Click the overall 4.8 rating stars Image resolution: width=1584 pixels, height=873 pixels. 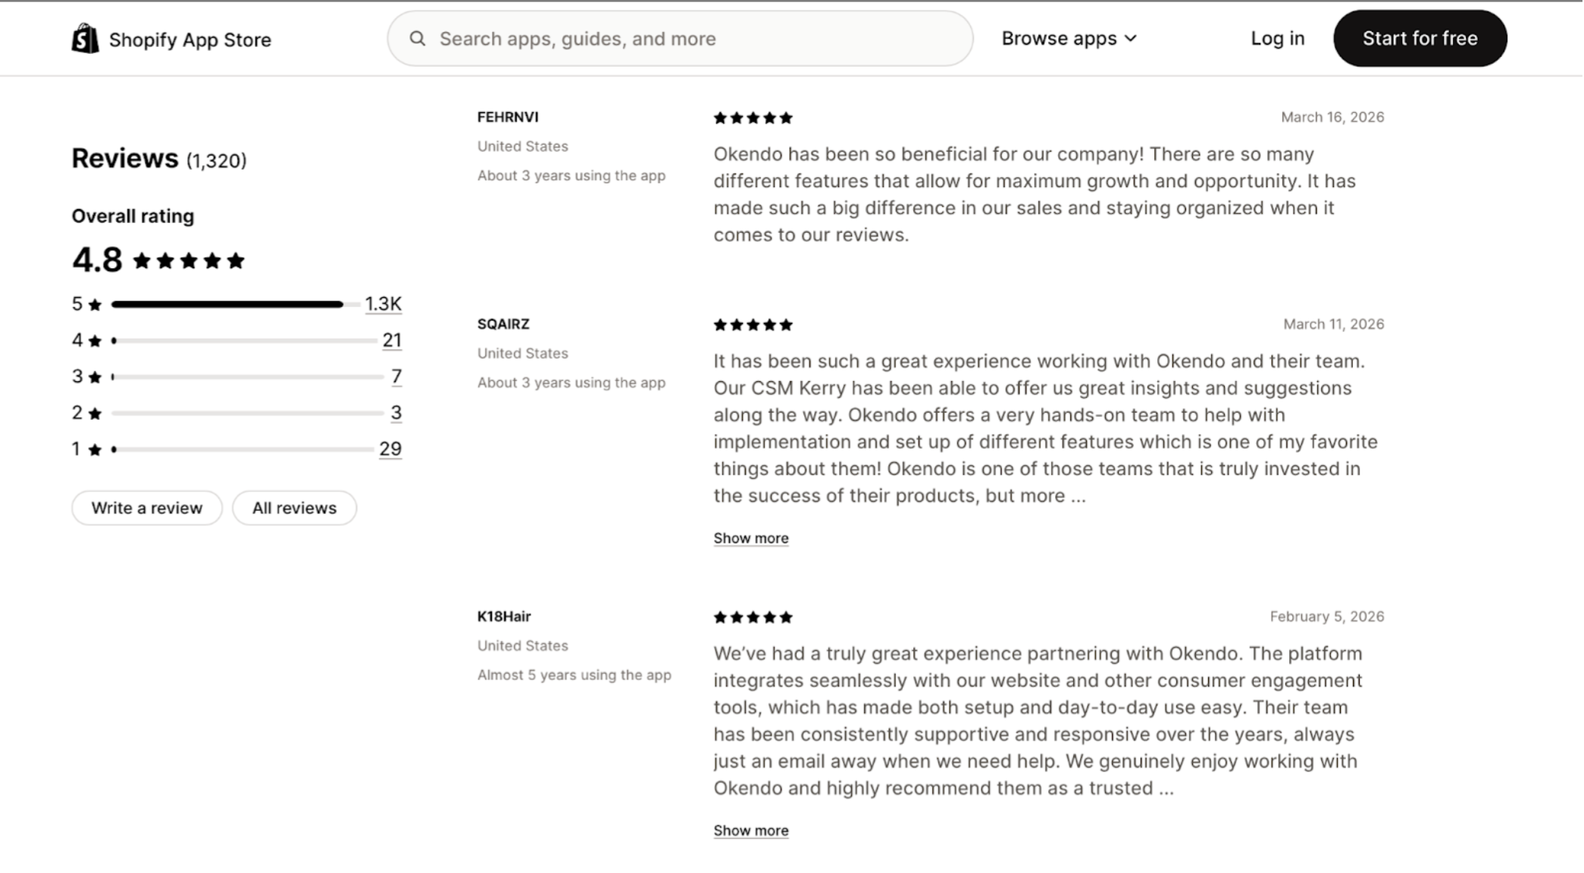189,261
